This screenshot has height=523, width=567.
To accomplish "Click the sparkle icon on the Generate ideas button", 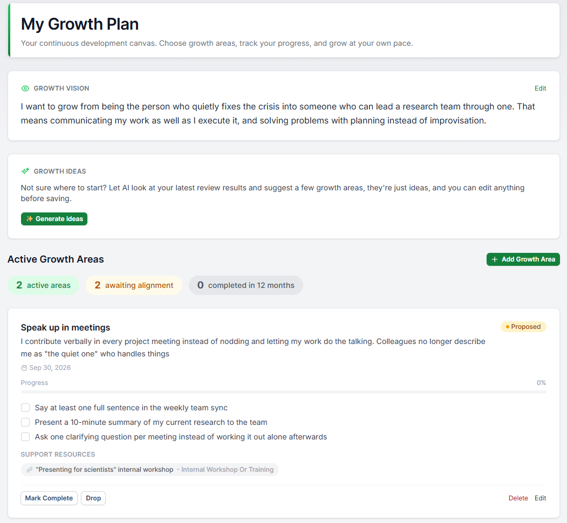I will point(30,219).
